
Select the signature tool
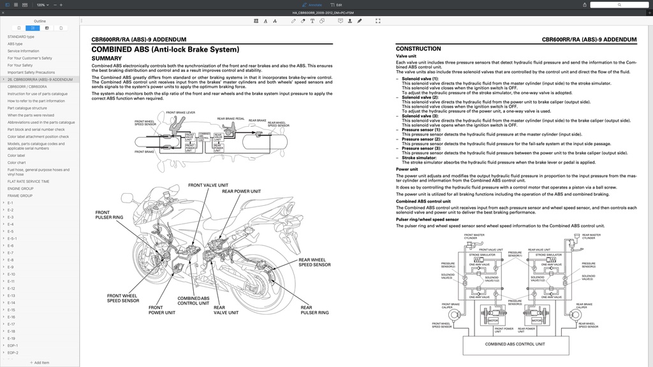[x=359, y=21]
